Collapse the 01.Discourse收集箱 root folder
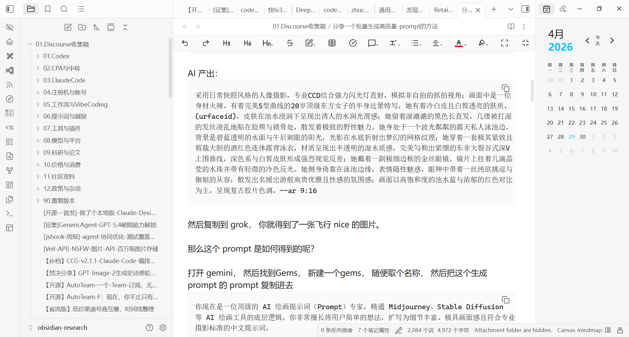 tap(30, 44)
